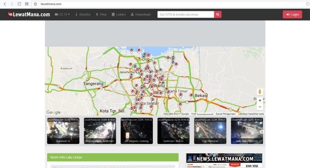The image size is (310, 168).
Task: Open the LewatMana.com logo home link
Action: (x=29, y=14)
